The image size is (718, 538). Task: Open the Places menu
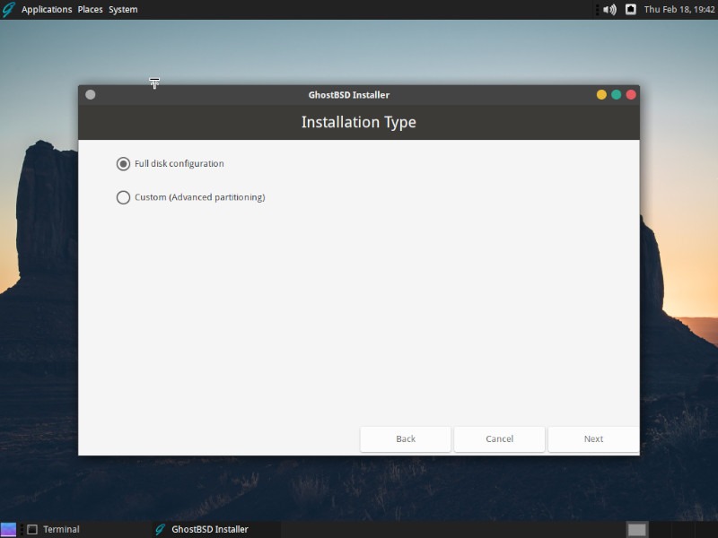click(x=90, y=9)
